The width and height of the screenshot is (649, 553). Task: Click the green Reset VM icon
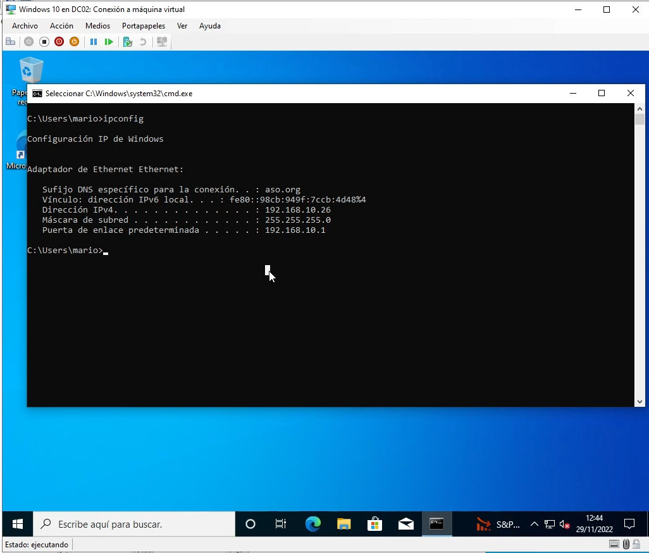point(109,42)
